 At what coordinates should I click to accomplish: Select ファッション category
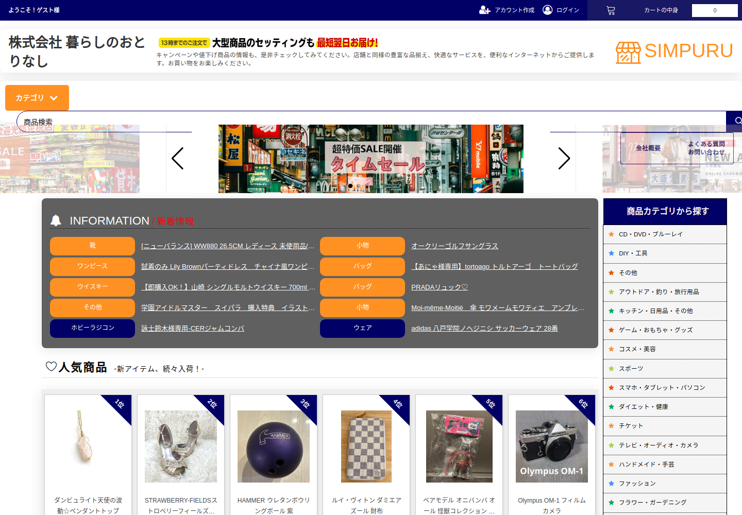(665, 483)
